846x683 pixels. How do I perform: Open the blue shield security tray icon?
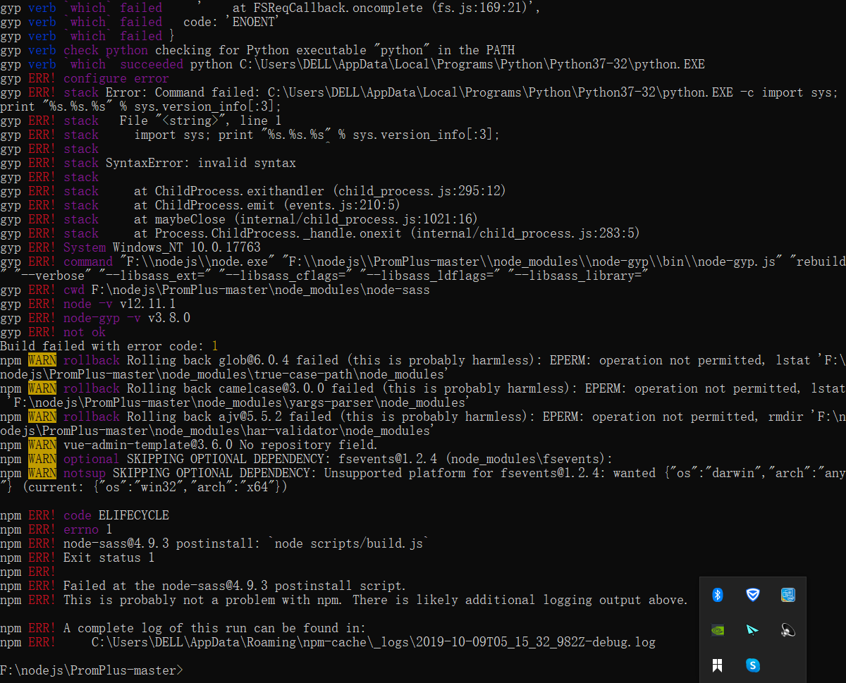pos(753,595)
